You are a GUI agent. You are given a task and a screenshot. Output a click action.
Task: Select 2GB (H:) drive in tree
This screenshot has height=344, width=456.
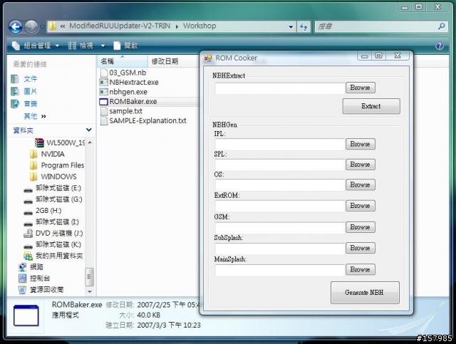43,211
